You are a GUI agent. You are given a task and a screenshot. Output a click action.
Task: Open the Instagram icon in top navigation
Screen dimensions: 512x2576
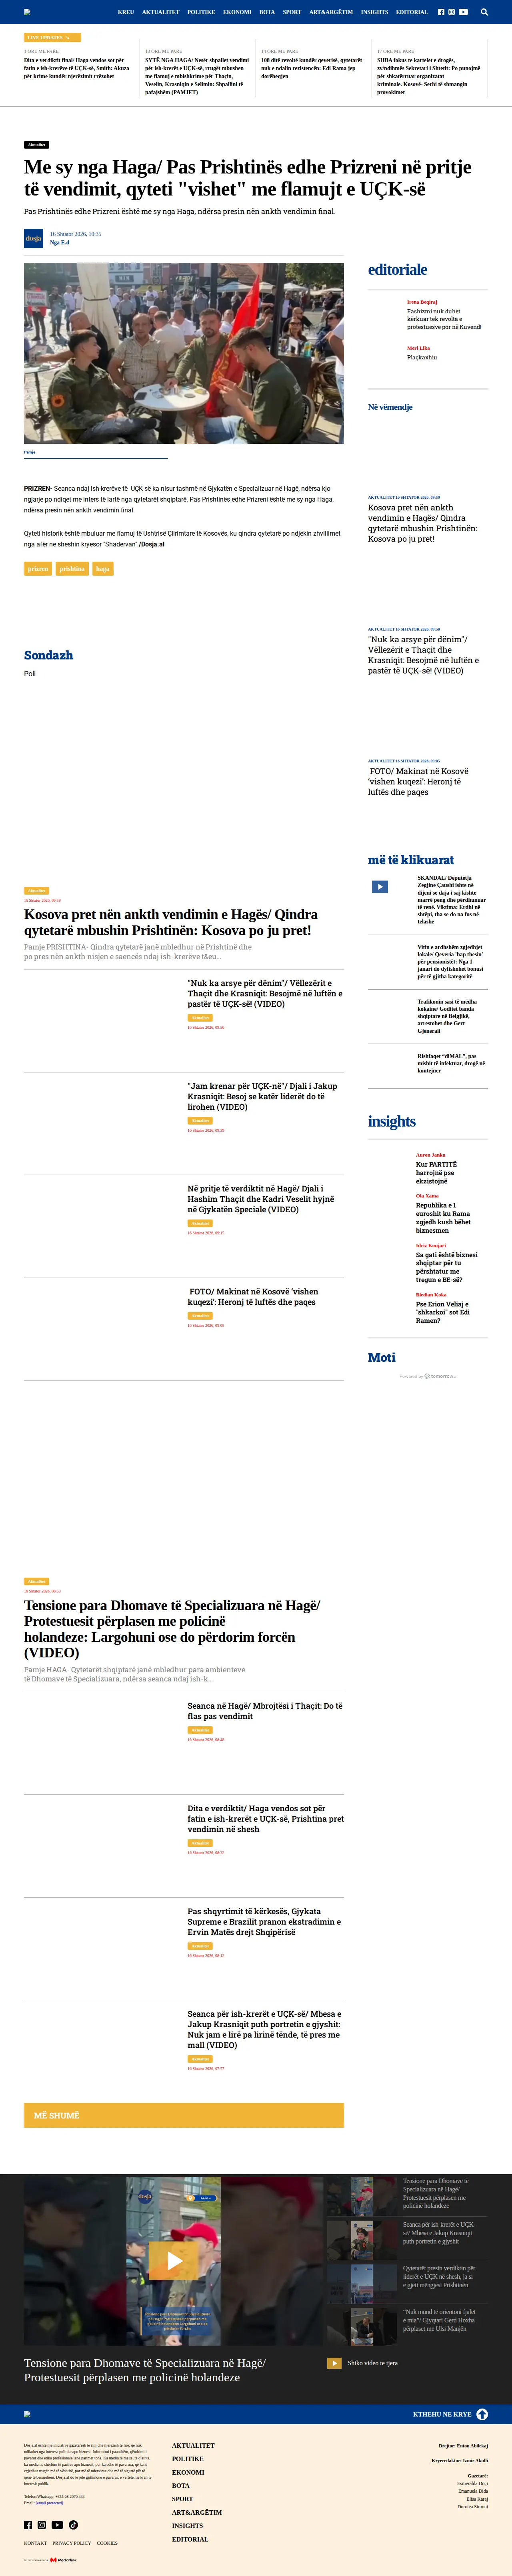[451, 12]
